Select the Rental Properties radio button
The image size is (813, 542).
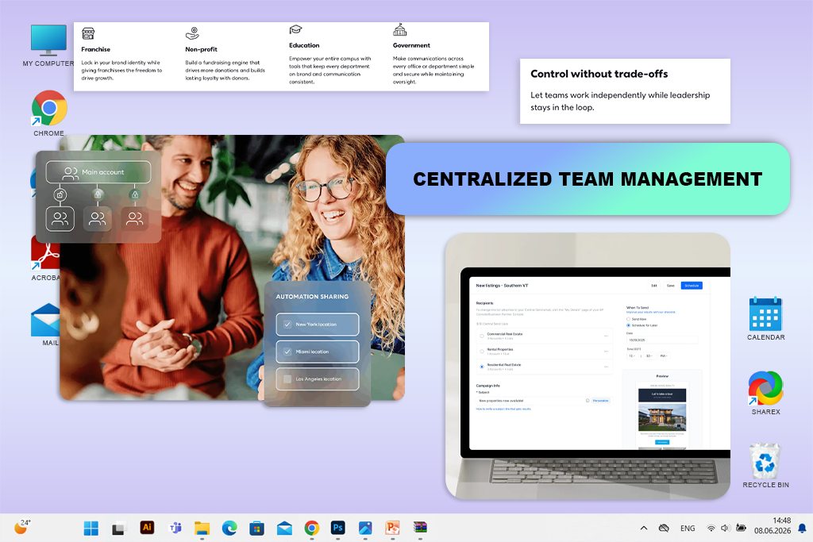click(x=482, y=352)
